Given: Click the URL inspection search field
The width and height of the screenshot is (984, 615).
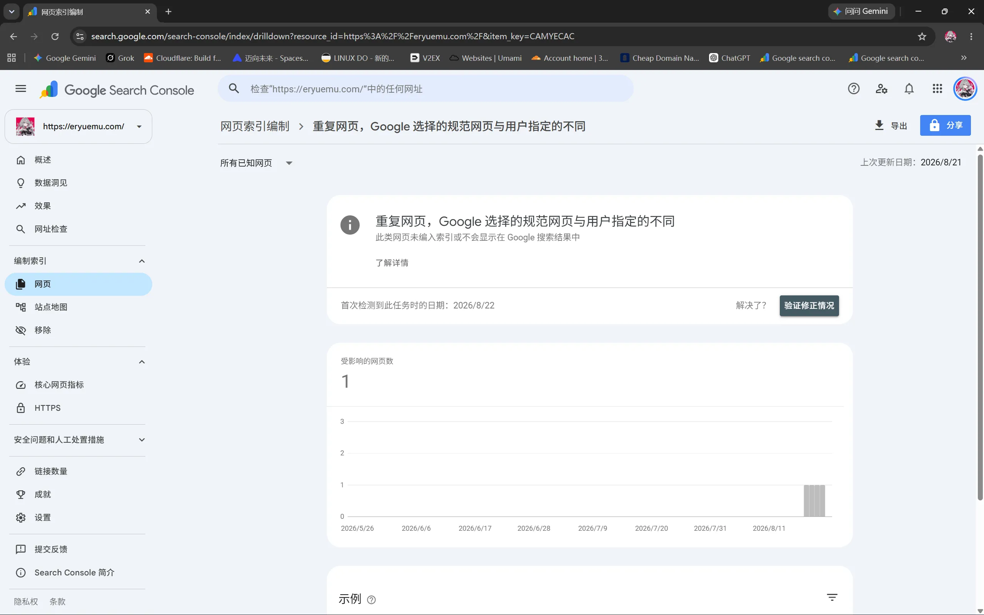Looking at the screenshot, I should click(x=426, y=89).
